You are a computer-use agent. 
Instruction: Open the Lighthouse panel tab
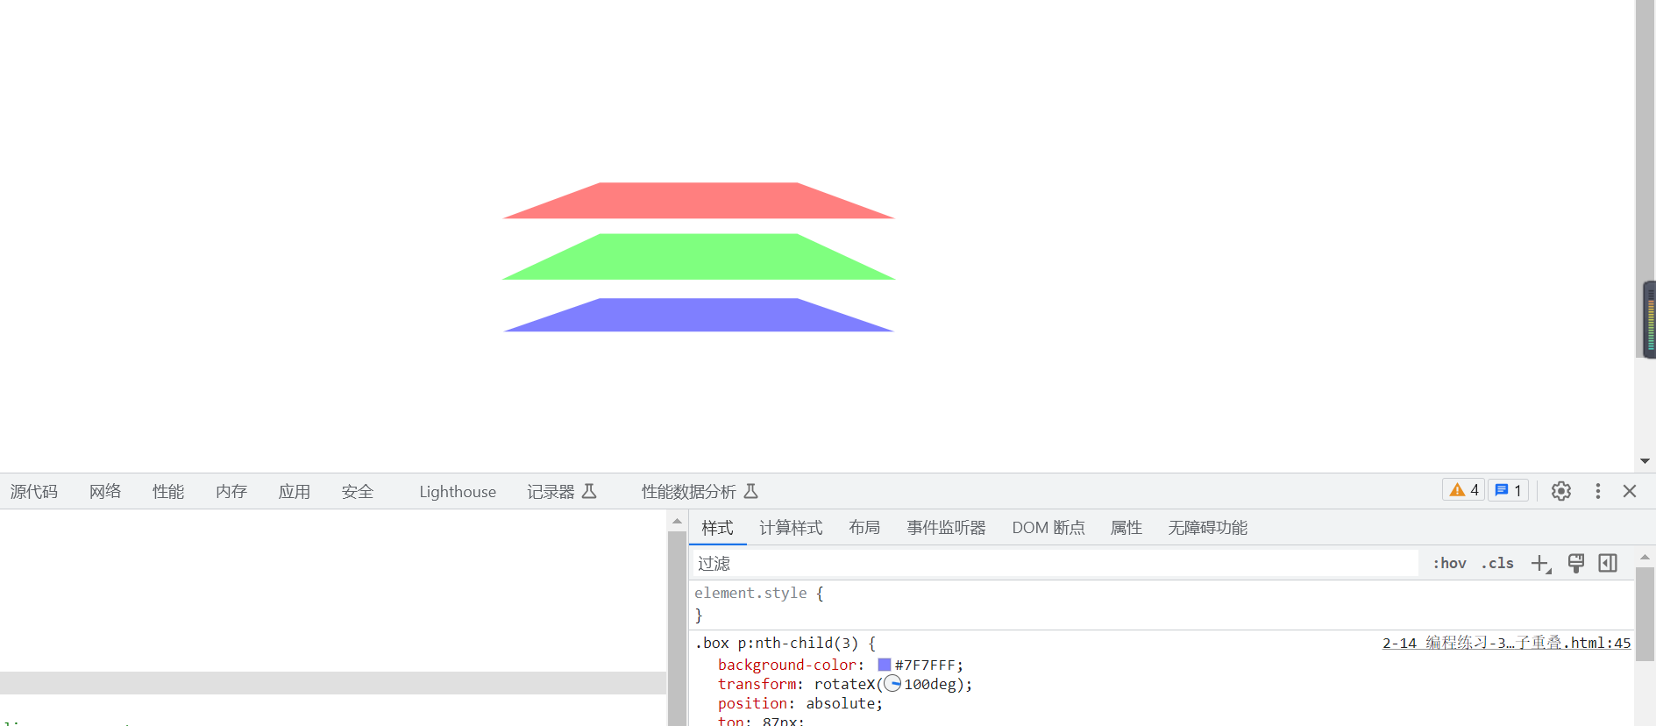(458, 492)
